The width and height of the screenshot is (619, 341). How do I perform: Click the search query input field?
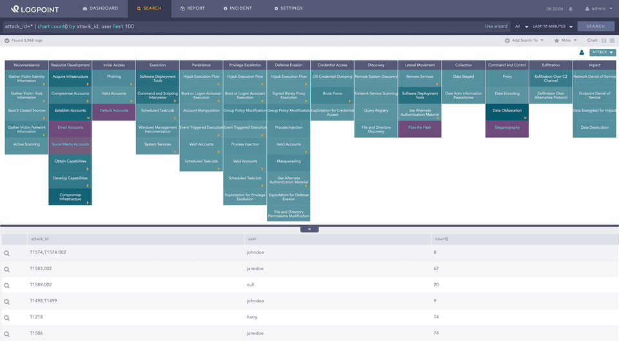click(x=241, y=26)
